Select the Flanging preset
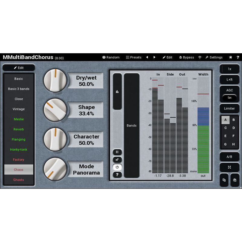242x242 pixels. [x=19, y=139]
